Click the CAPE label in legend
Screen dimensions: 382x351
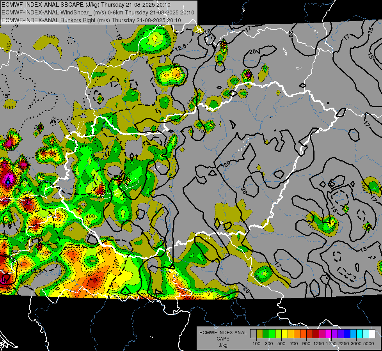(x=223, y=339)
